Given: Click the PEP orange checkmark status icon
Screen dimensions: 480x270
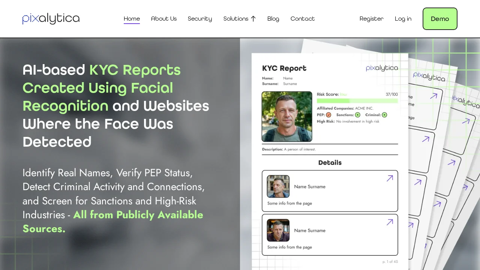Looking at the screenshot, I should (x=328, y=115).
